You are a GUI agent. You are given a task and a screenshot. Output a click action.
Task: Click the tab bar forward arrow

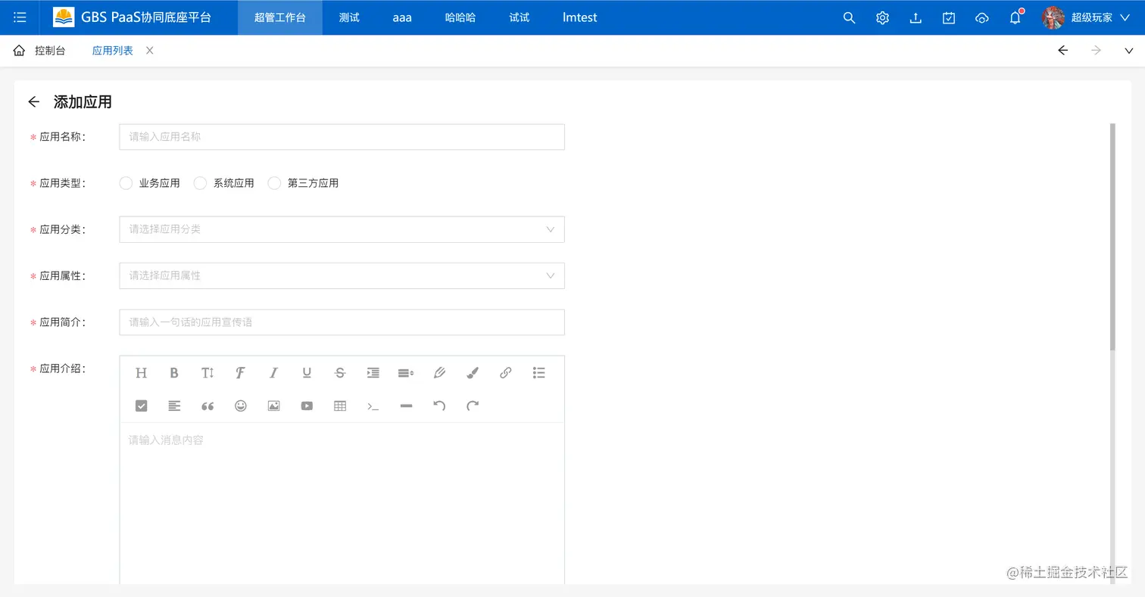(x=1096, y=51)
